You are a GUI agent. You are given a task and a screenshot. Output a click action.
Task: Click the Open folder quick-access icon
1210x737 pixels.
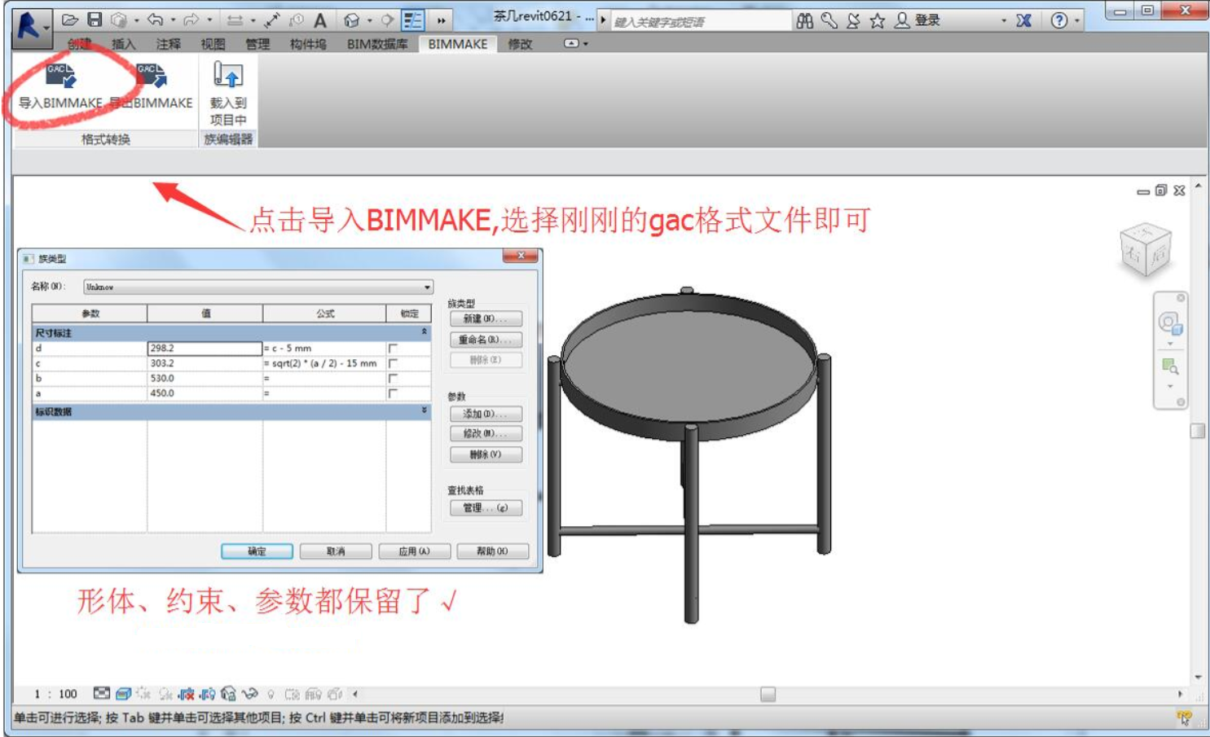(x=70, y=20)
